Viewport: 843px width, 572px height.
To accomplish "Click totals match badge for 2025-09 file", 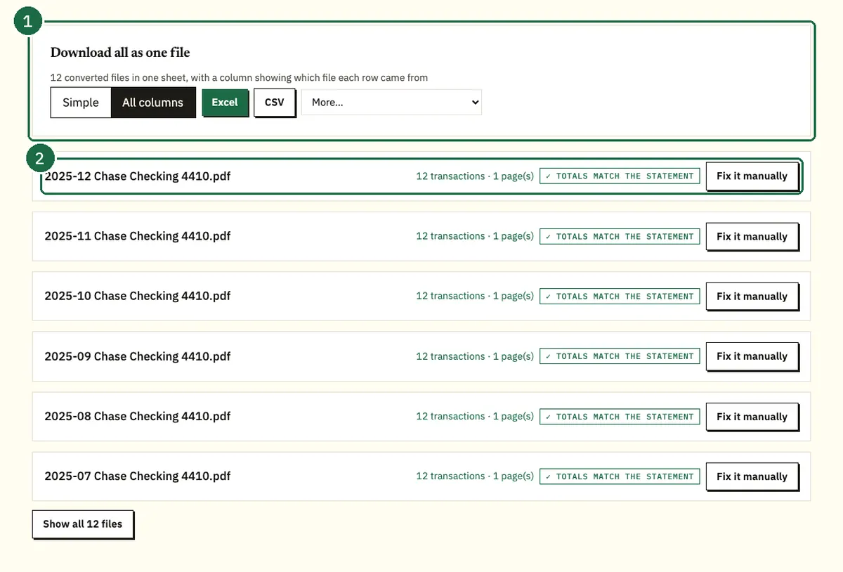I will (620, 356).
